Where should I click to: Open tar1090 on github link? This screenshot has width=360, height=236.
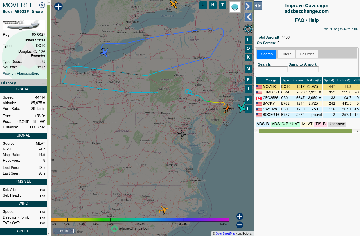click(x=341, y=29)
